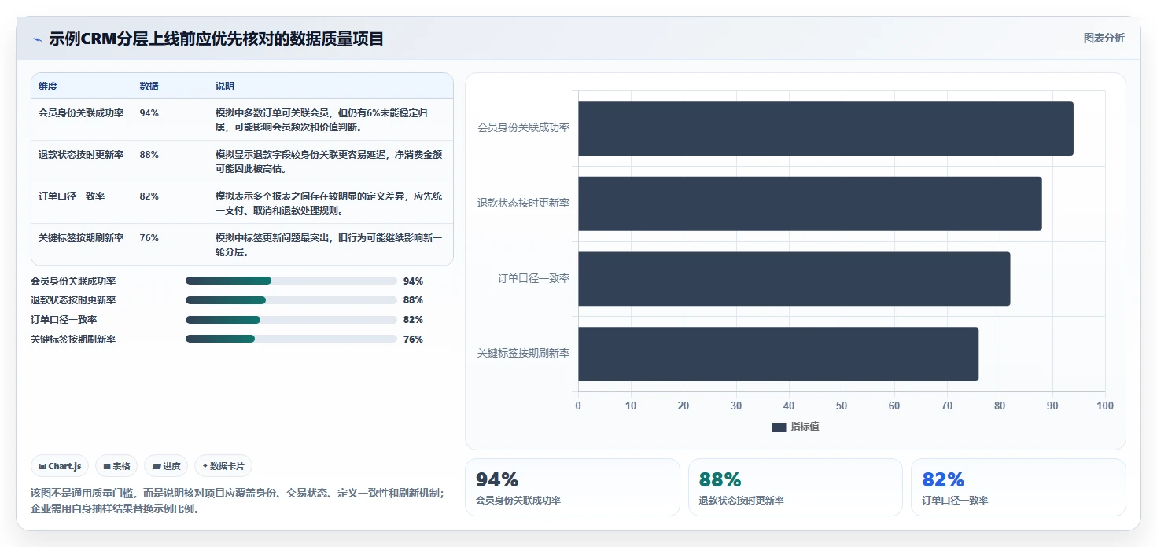This screenshot has height=547, width=1157.
Task: Click description starting 模拟中多数订单可关联会员
Action: click(x=322, y=120)
